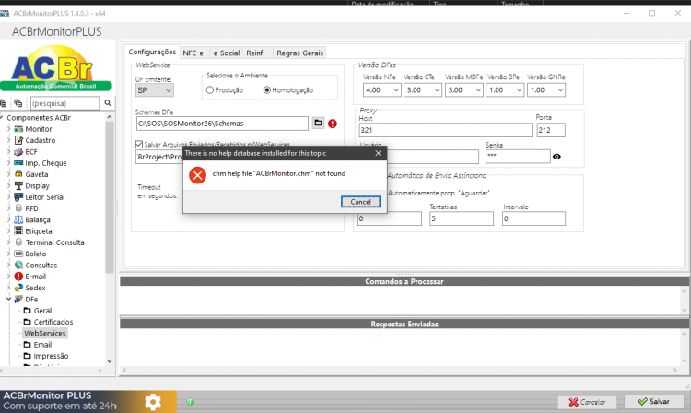
Task: Click the Cadastro tree icon
Action: [x=18, y=140]
